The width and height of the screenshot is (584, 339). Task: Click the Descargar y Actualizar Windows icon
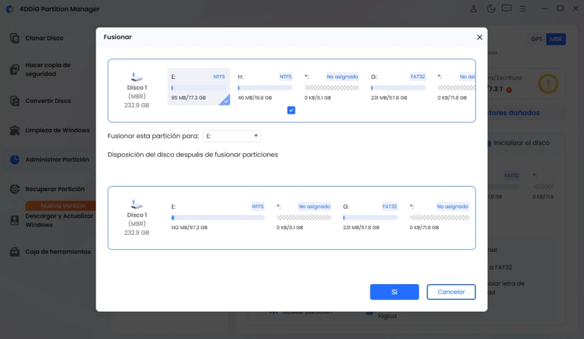click(x=14, y=220)
